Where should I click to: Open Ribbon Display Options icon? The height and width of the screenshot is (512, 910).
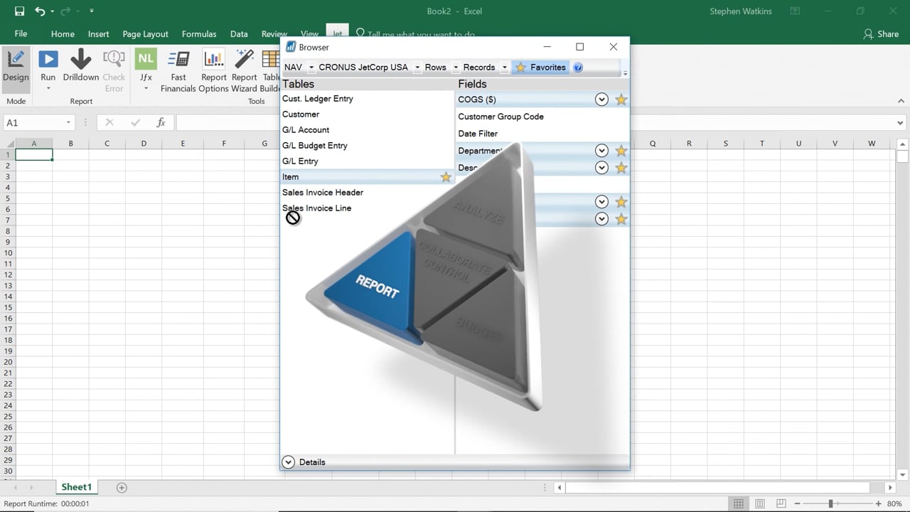tap(796, 11)
